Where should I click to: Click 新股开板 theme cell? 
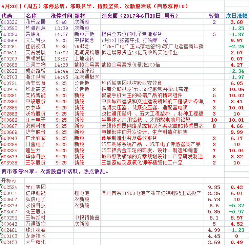coord(87,34)
